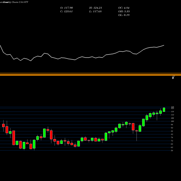Screen dimensions: 181x181
Task: Click the 'OC: 4.84' readout
Action: [124, 8]
